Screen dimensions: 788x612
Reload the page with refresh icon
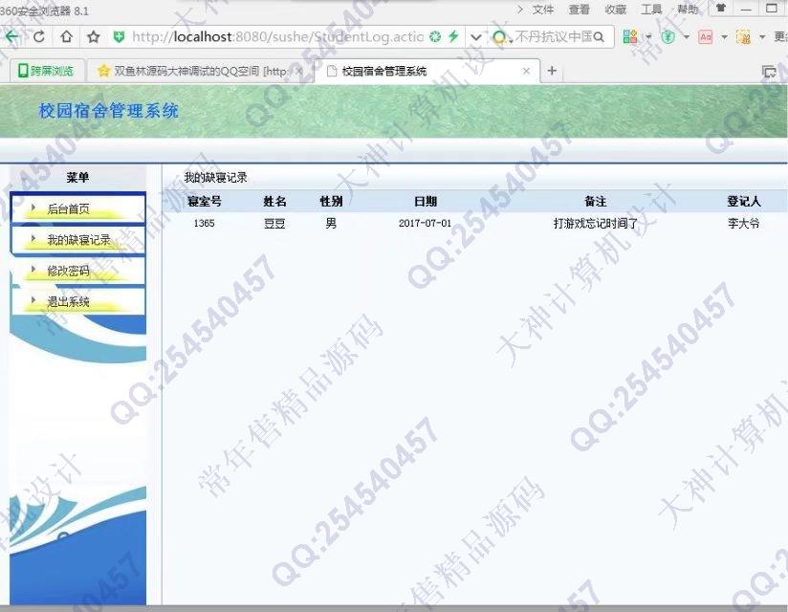coord(39,36)
